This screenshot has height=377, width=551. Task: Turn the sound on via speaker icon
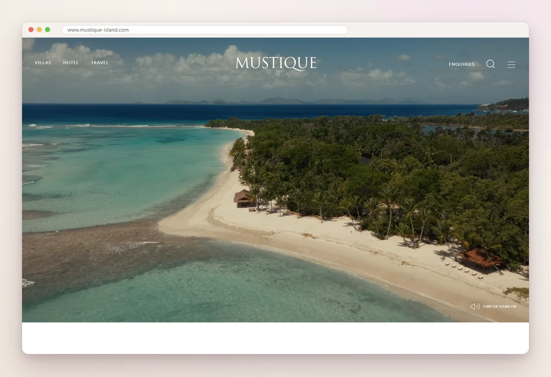coord(475,306)
